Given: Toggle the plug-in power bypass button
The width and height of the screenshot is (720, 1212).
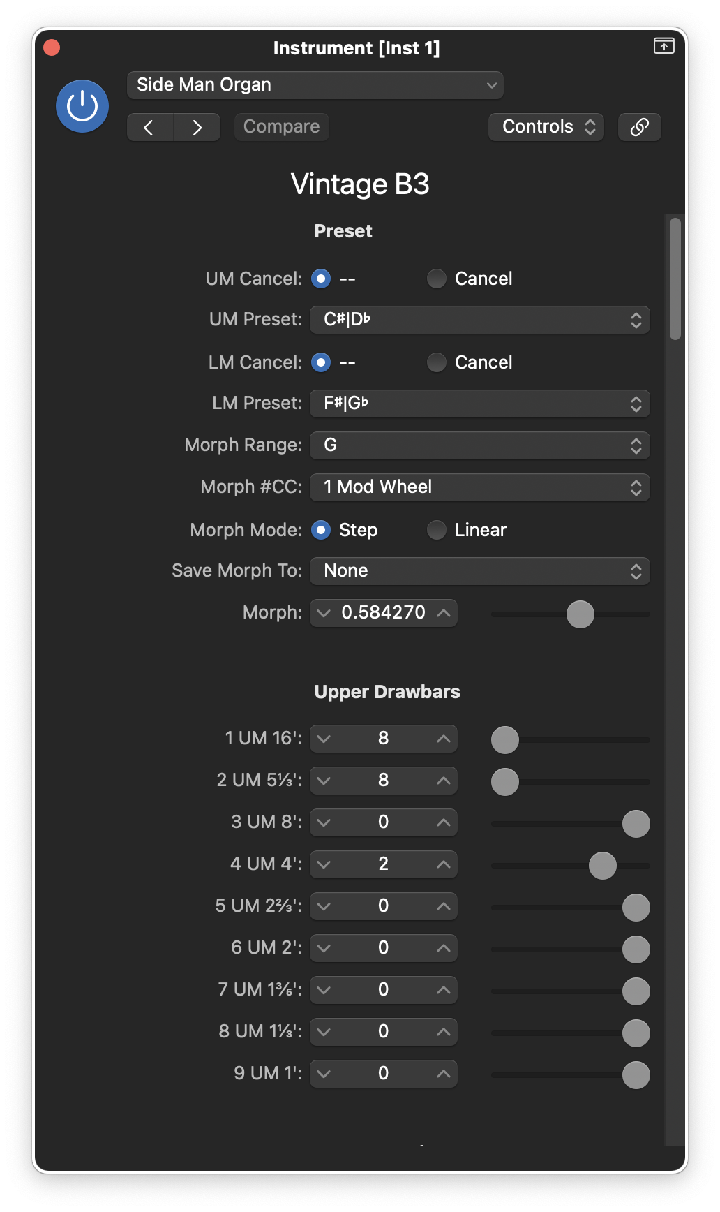Looking at the screenshot, I should pos(82,106).
